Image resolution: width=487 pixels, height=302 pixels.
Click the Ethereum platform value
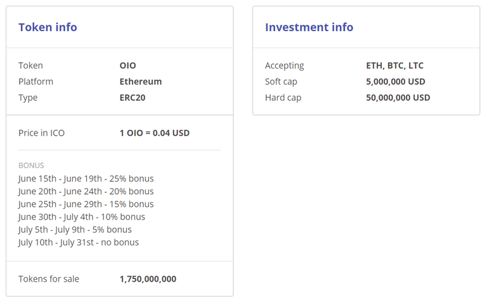pos(141,82)
